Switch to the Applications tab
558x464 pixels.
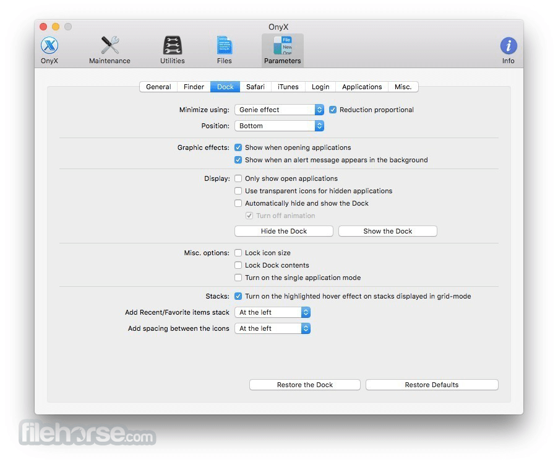(x=362, y=87)
